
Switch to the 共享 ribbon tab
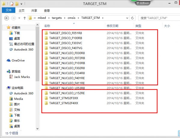pyautogui.click(x=34, y=10)
